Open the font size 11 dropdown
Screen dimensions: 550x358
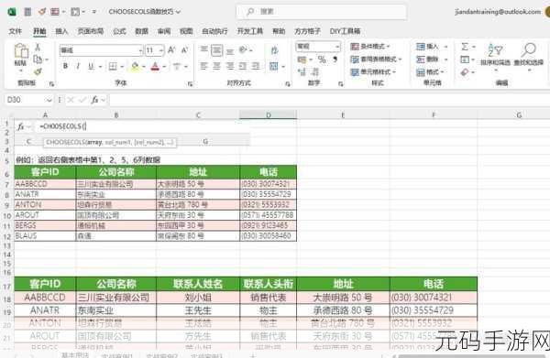161,50
